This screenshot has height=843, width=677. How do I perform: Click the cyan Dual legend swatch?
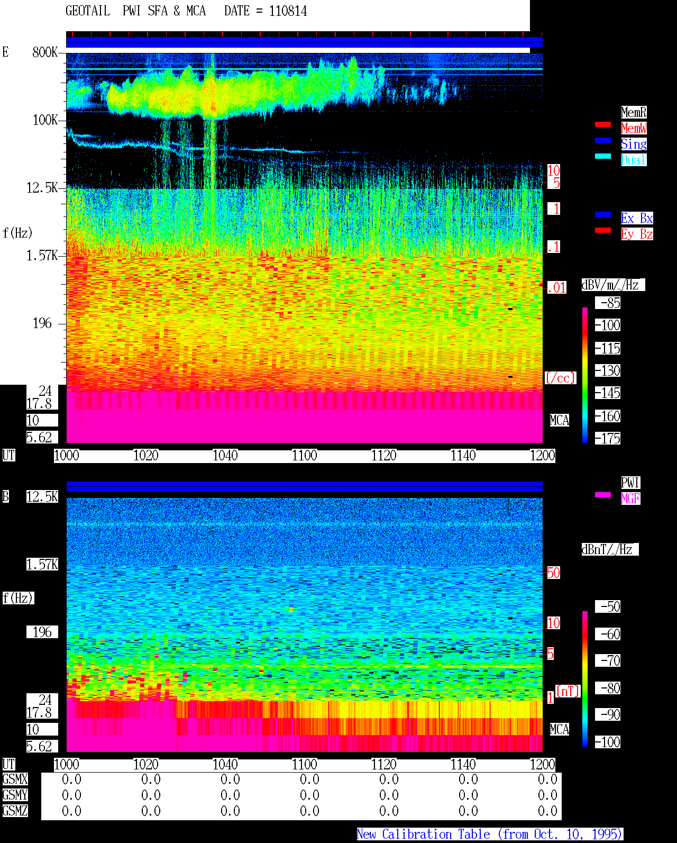pos(603,156)
